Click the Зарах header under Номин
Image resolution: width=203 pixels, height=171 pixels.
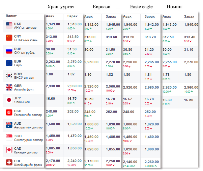coord(189,16)
